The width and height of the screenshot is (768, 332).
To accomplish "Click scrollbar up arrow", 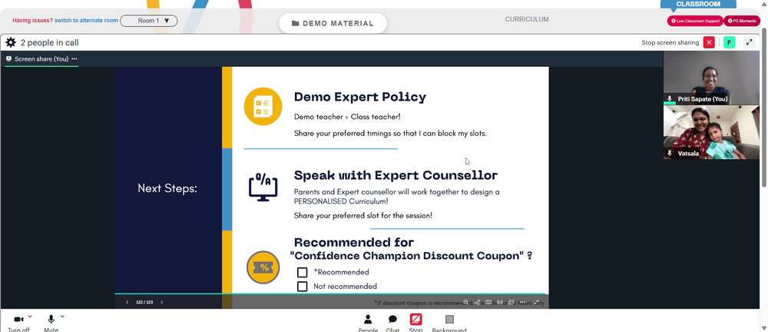I will (x=764, y=4).
